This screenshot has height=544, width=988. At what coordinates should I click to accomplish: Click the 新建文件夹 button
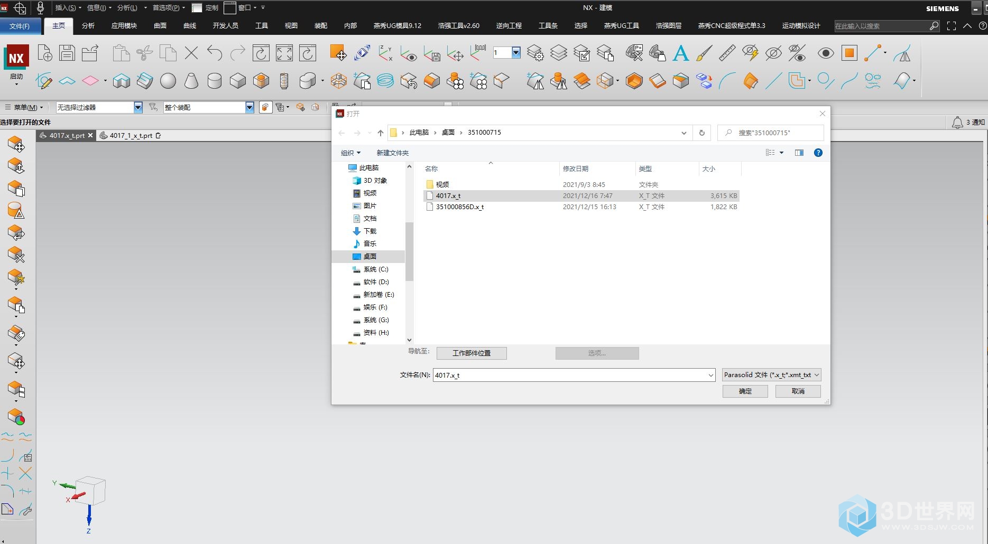click(392, 153)
